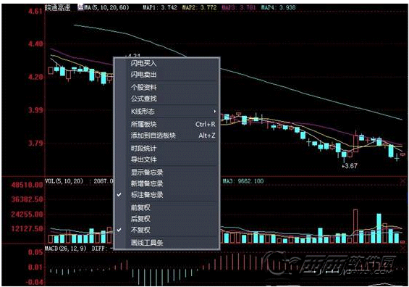
Task: Click the 12127.50 volume axis label
Action: click(x=27, y=229)
